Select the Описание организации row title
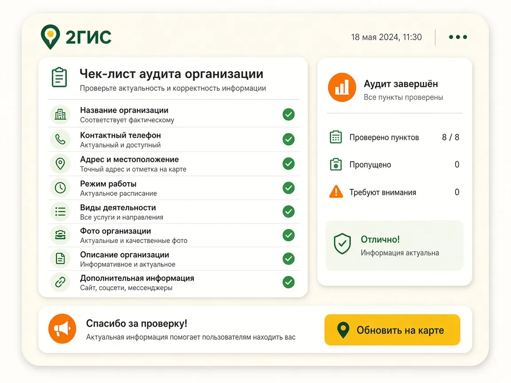 (x=125, y=255)
